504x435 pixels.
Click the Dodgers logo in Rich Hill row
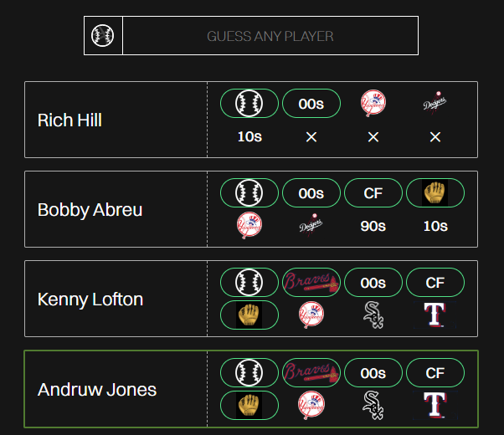[x=435, y=104]
